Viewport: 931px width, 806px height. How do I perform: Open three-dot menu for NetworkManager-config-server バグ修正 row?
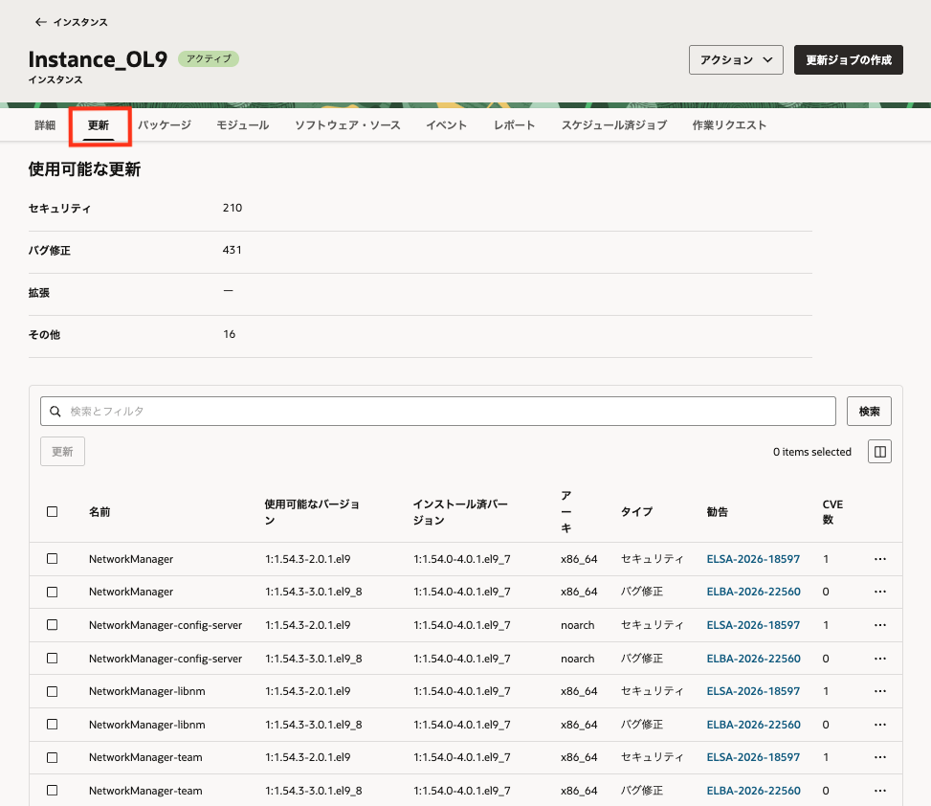[880, 659]
